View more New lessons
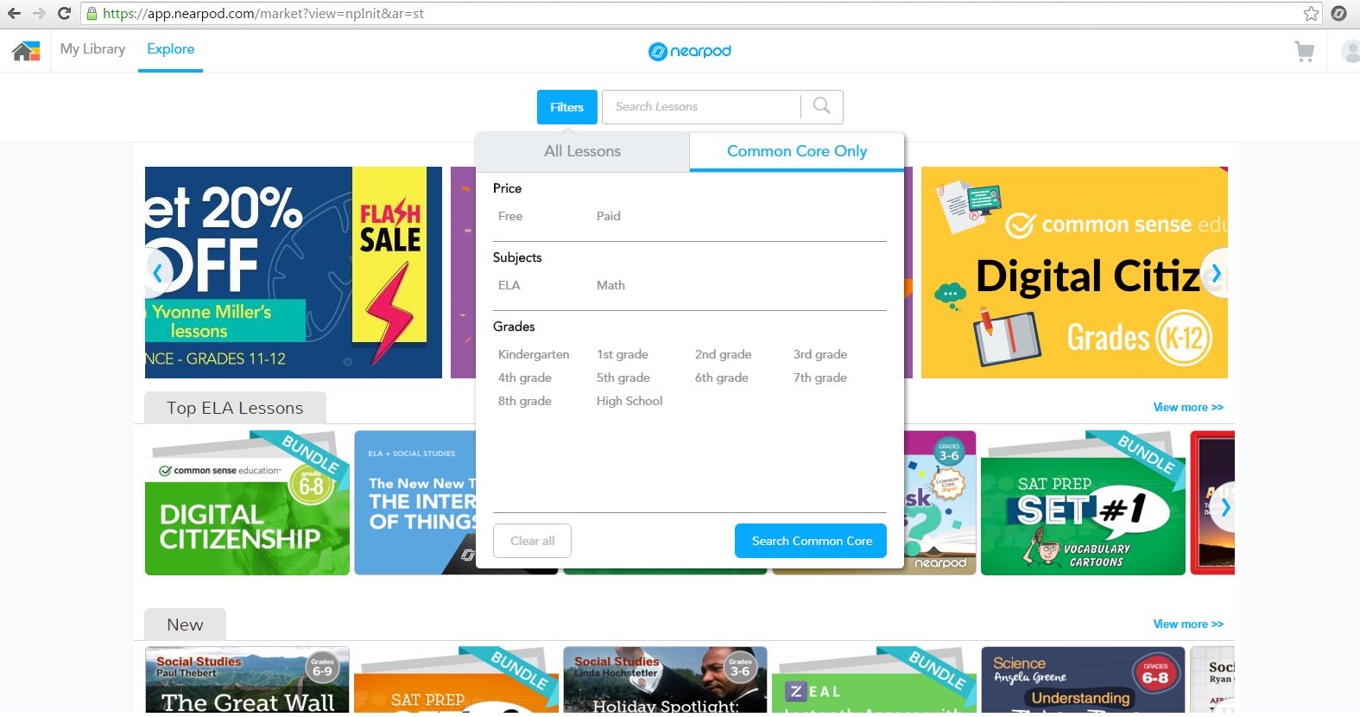This screenshot has width=1360, height=717. point(1188,624)
